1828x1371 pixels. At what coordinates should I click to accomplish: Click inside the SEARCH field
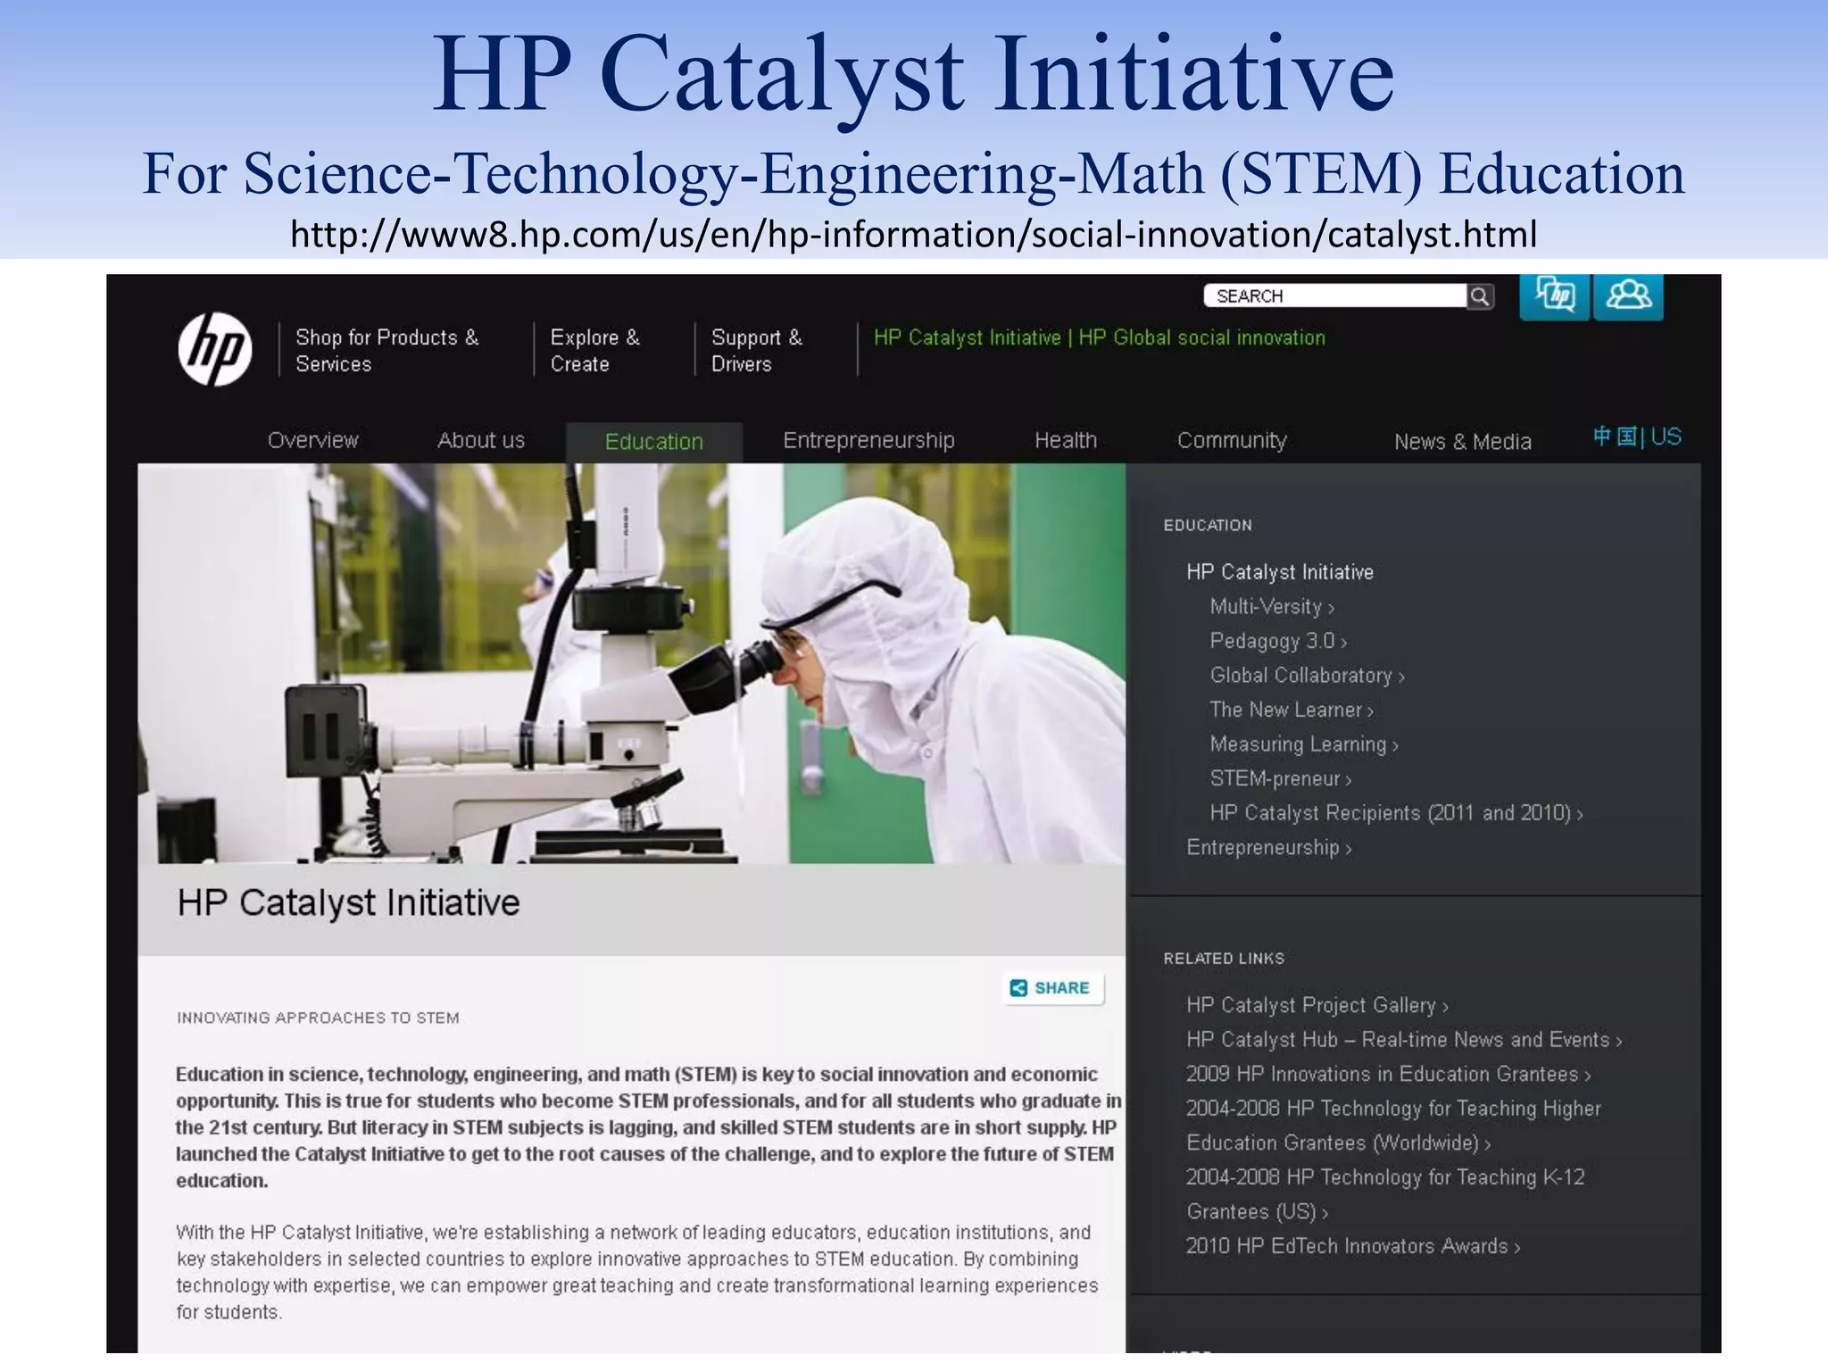point(1334,296)
